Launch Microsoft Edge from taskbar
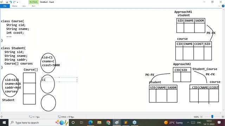Image resolution: width=225 pixels, height=126 pixels. [91, 122]
